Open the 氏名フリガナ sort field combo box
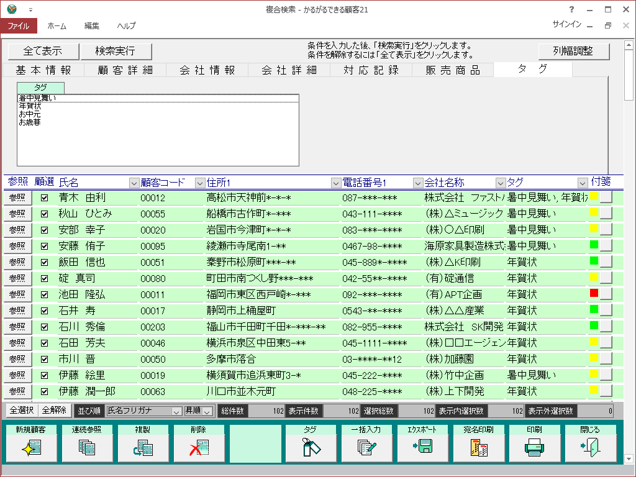This screenshot has height=477, width=636. point(143,411)
